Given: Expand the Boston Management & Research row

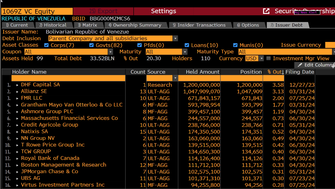Looking at the screenshot, I should pyautogui.click(x=18, y=165).
